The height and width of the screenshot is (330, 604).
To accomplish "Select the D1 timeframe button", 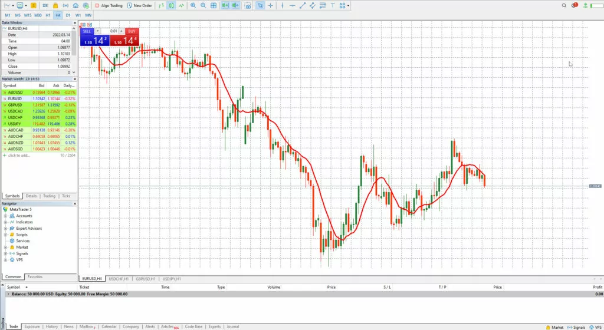I will 68,14.
